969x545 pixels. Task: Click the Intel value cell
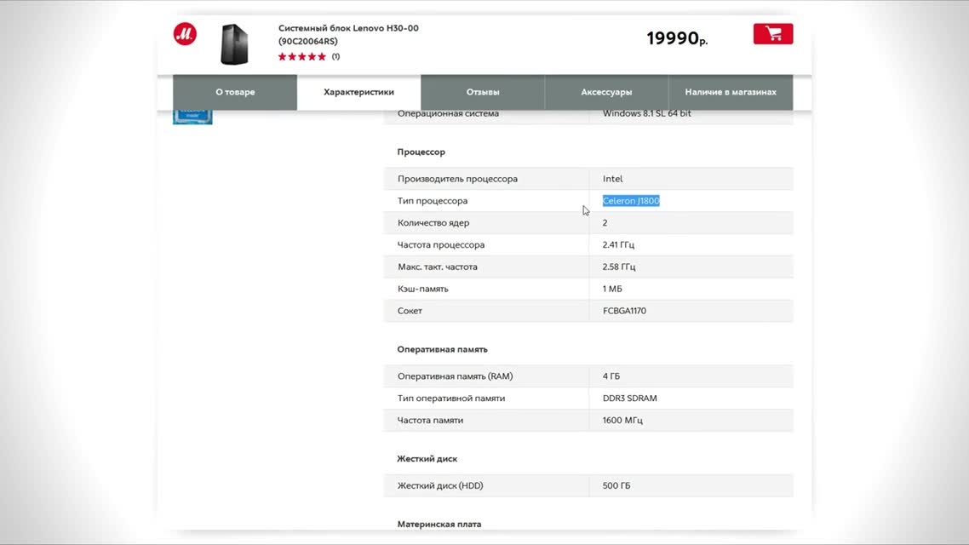click(613, 179)
